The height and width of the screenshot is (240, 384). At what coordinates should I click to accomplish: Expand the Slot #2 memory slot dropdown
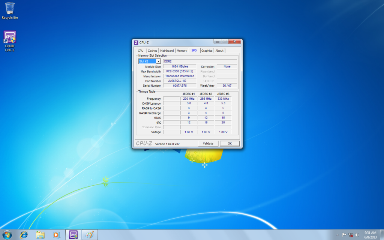(x=158, y=61)
